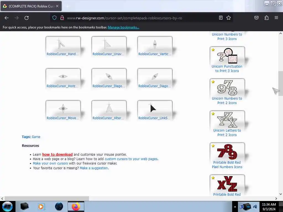
Task: Go back to the previous page
Action: pos(7,18)
